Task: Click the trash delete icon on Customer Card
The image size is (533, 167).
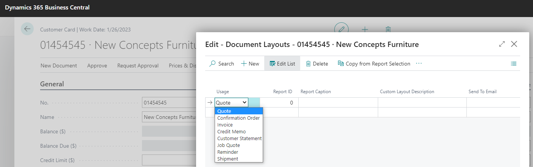Action: pyautogui.click(x=388, y=29)
